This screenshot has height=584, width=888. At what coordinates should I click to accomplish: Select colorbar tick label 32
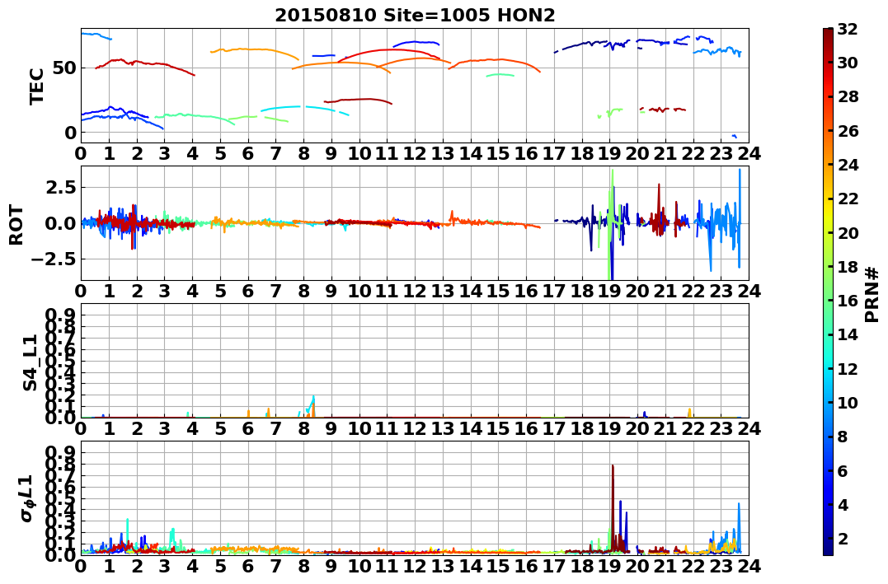(x=848, y=28)
